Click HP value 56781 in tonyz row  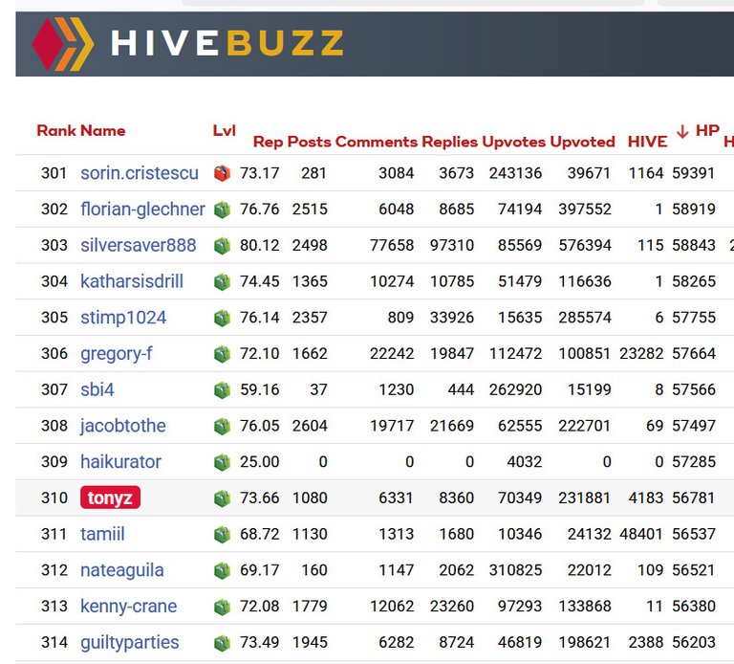[694, 498]
